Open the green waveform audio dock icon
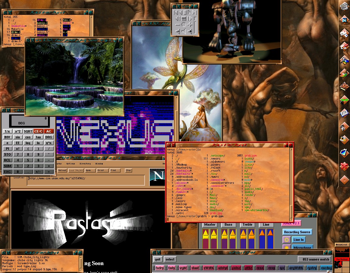This screenshot has height=273, width=350. click(x=344, y=100)
